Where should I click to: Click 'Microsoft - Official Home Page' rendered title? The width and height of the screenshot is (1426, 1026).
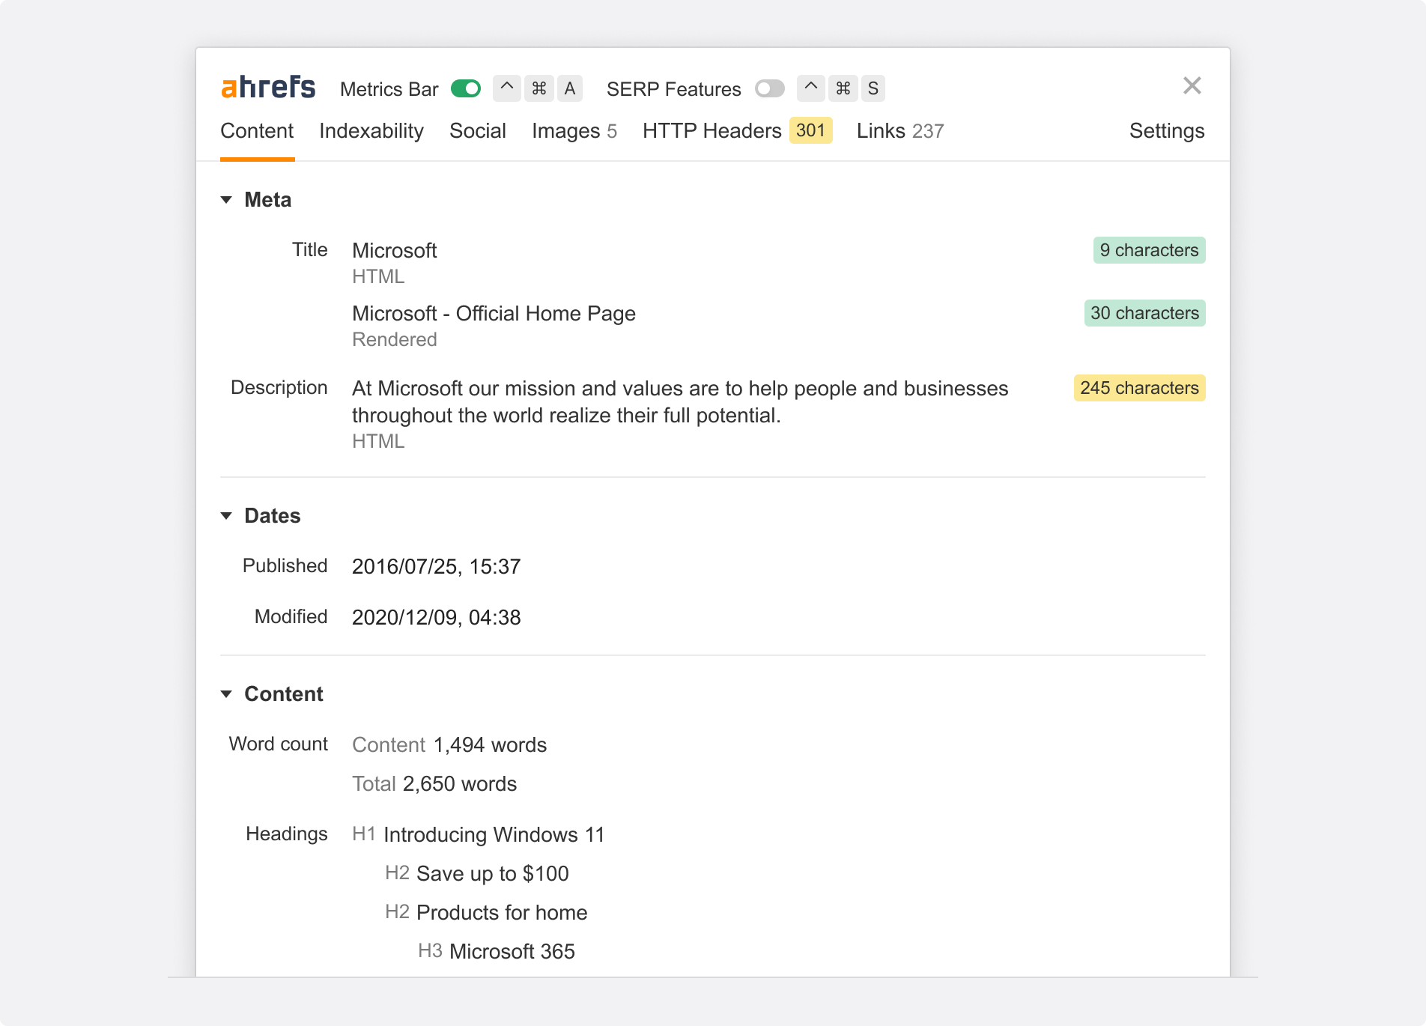[x=494, y=314]
